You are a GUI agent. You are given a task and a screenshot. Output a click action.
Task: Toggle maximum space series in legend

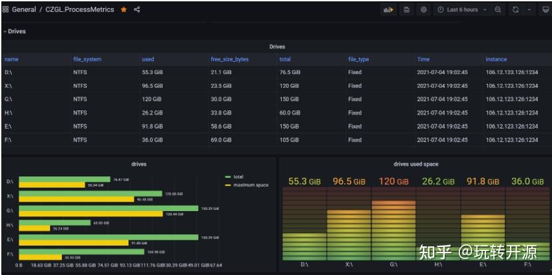click(247, 185)
